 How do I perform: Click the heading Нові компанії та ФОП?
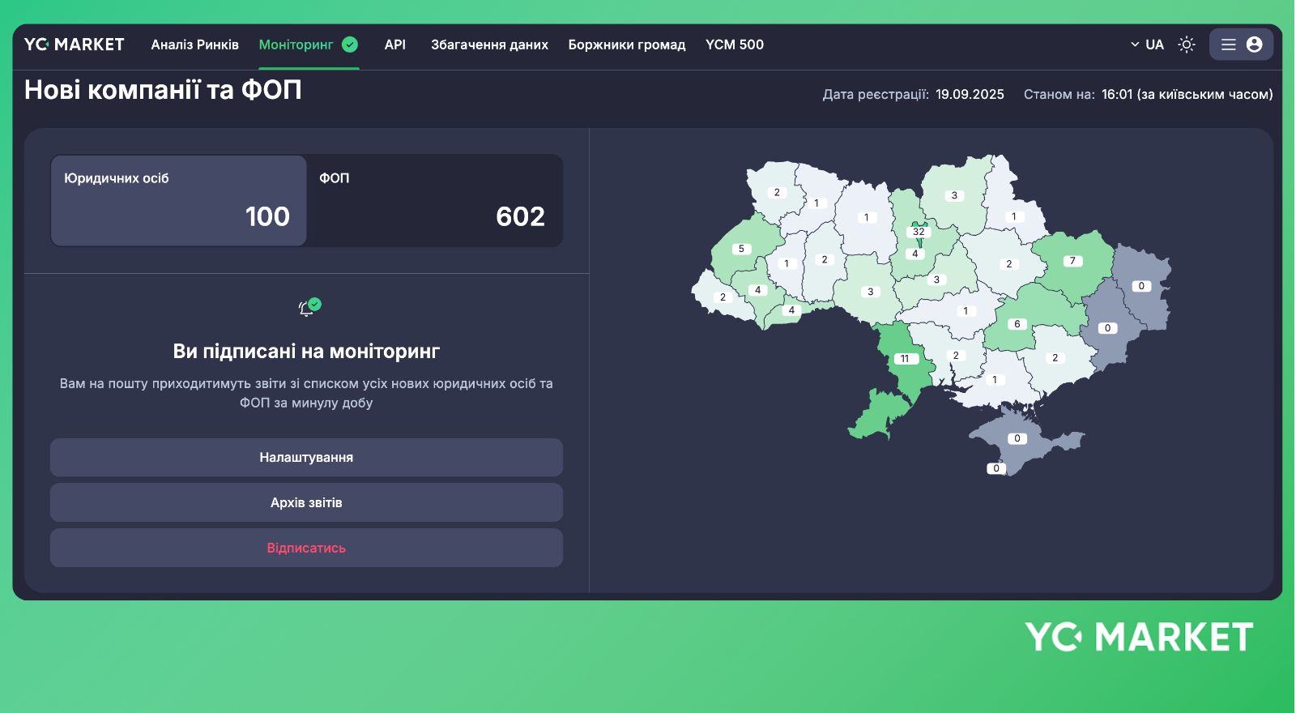163,90
